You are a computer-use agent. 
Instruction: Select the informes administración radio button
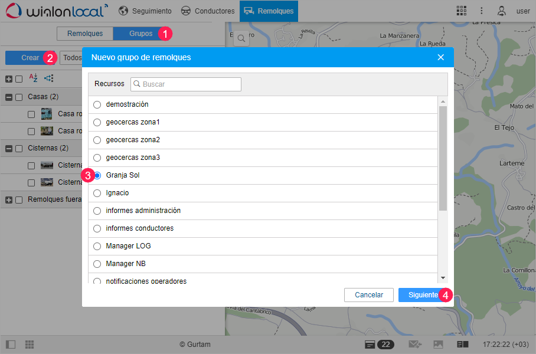(97, 211)
